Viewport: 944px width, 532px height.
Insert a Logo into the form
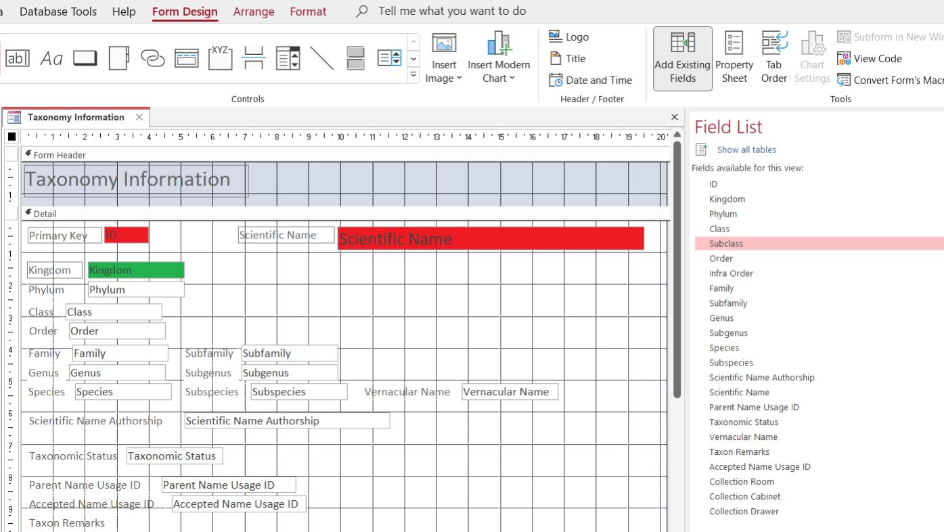(x=568, y=37)
